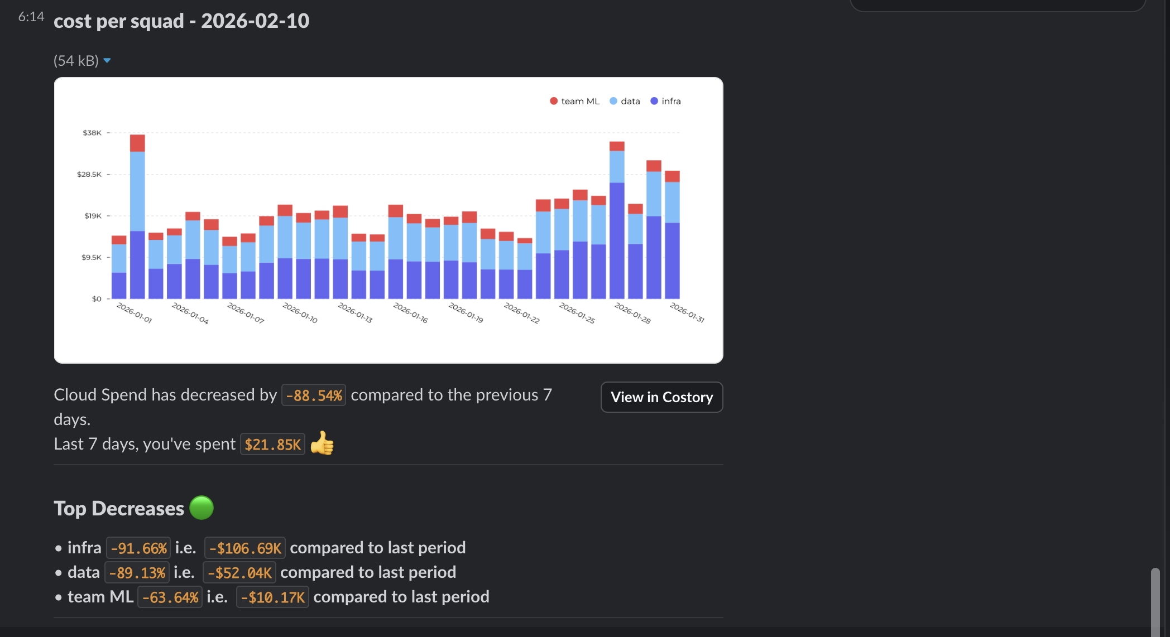
Task: Click the 6:14 message timestamp
Action: [32, 16]
